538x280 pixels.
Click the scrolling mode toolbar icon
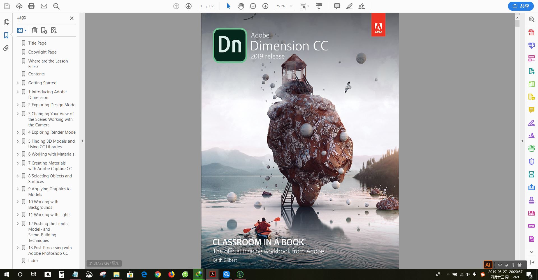pos(319,6)
